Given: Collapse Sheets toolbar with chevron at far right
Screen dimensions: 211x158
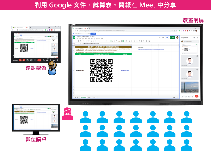Looking at the screenshot, I should click(x=178, y=41).
